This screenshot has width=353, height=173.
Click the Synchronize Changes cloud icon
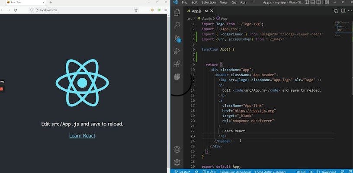coord(196,172)
